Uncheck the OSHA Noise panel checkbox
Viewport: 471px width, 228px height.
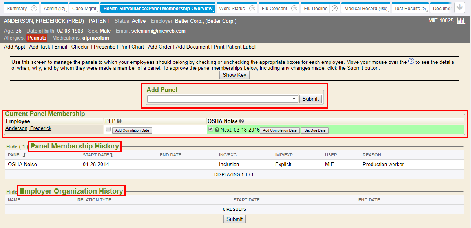point(211,129)
